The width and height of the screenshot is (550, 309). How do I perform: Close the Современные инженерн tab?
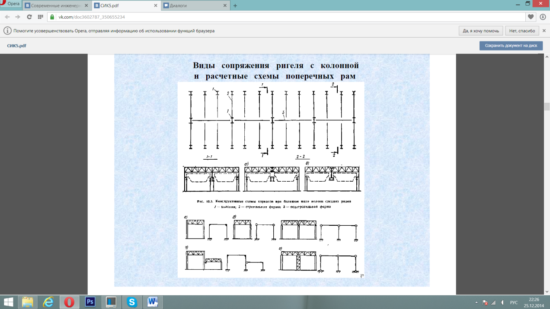pos(86,6)
